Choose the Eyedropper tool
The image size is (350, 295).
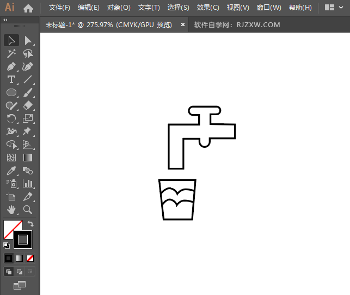[x=11, y=171]
